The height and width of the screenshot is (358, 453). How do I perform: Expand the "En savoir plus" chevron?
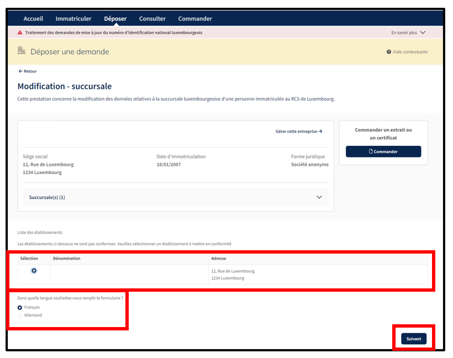[423, 33]
